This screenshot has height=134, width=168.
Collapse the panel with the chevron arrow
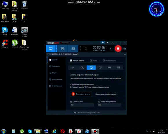pos(125,54)
